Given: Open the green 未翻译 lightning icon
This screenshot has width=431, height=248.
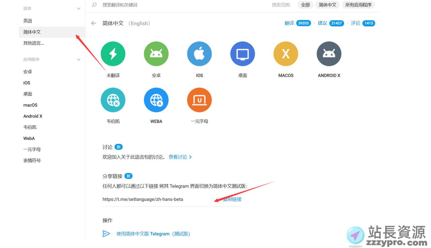Looking at the screenshot, I should coord(113,54).
